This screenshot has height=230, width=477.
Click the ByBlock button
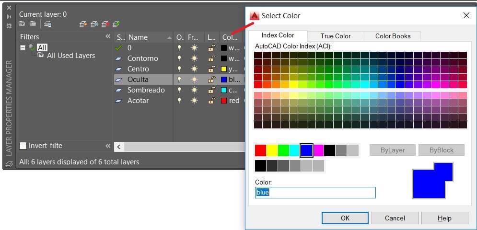[x=442, y=150]
